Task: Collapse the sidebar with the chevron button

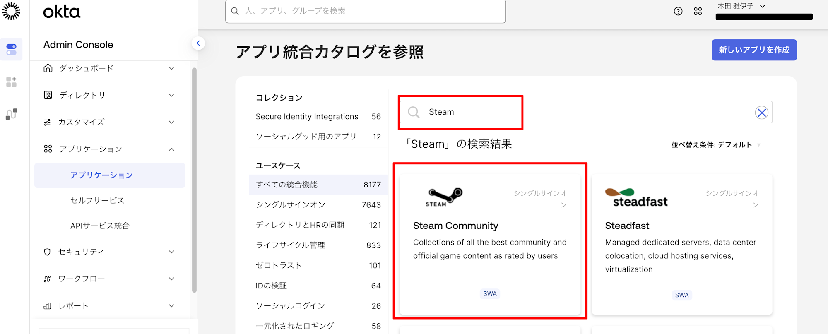Action: coord(198,43)
